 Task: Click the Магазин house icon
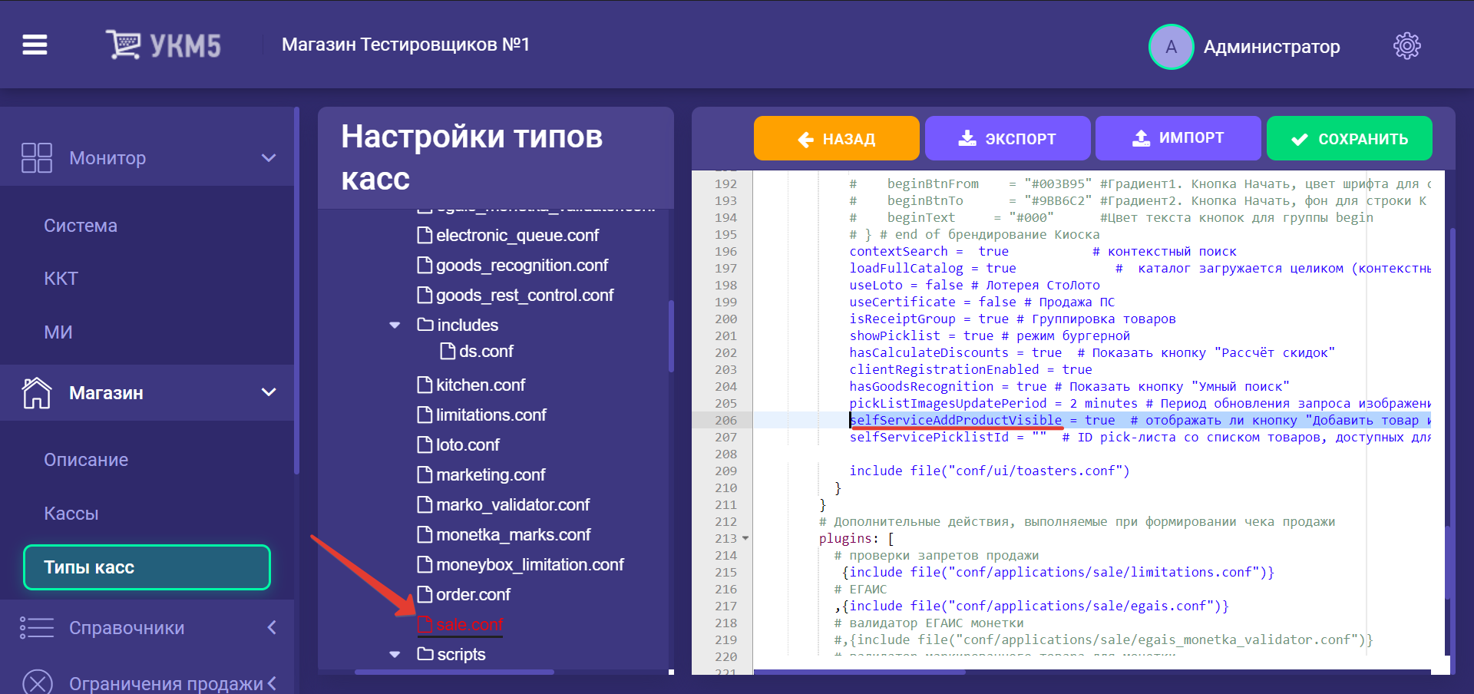pos(37,393)
